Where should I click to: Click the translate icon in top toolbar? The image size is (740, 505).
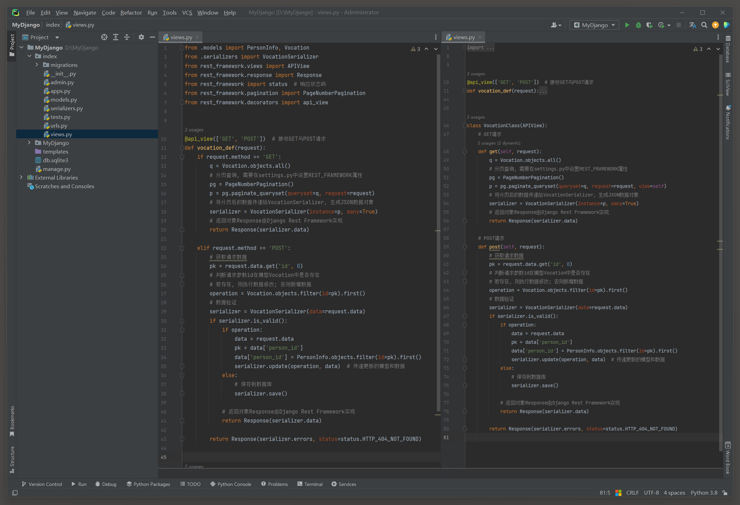click(693, 25)
